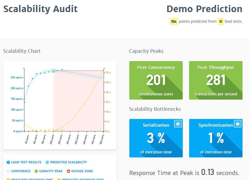Click the Capacity Peaks section title
The width and height of the screenshot is (249, 180).
pos(146,51)
